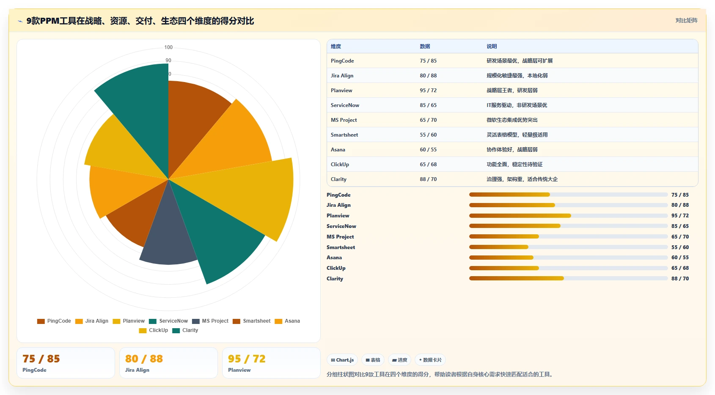Viewport: 715px width, 395px height.
Task: Click the Chart.js tag chip
Action: [342, 360]
